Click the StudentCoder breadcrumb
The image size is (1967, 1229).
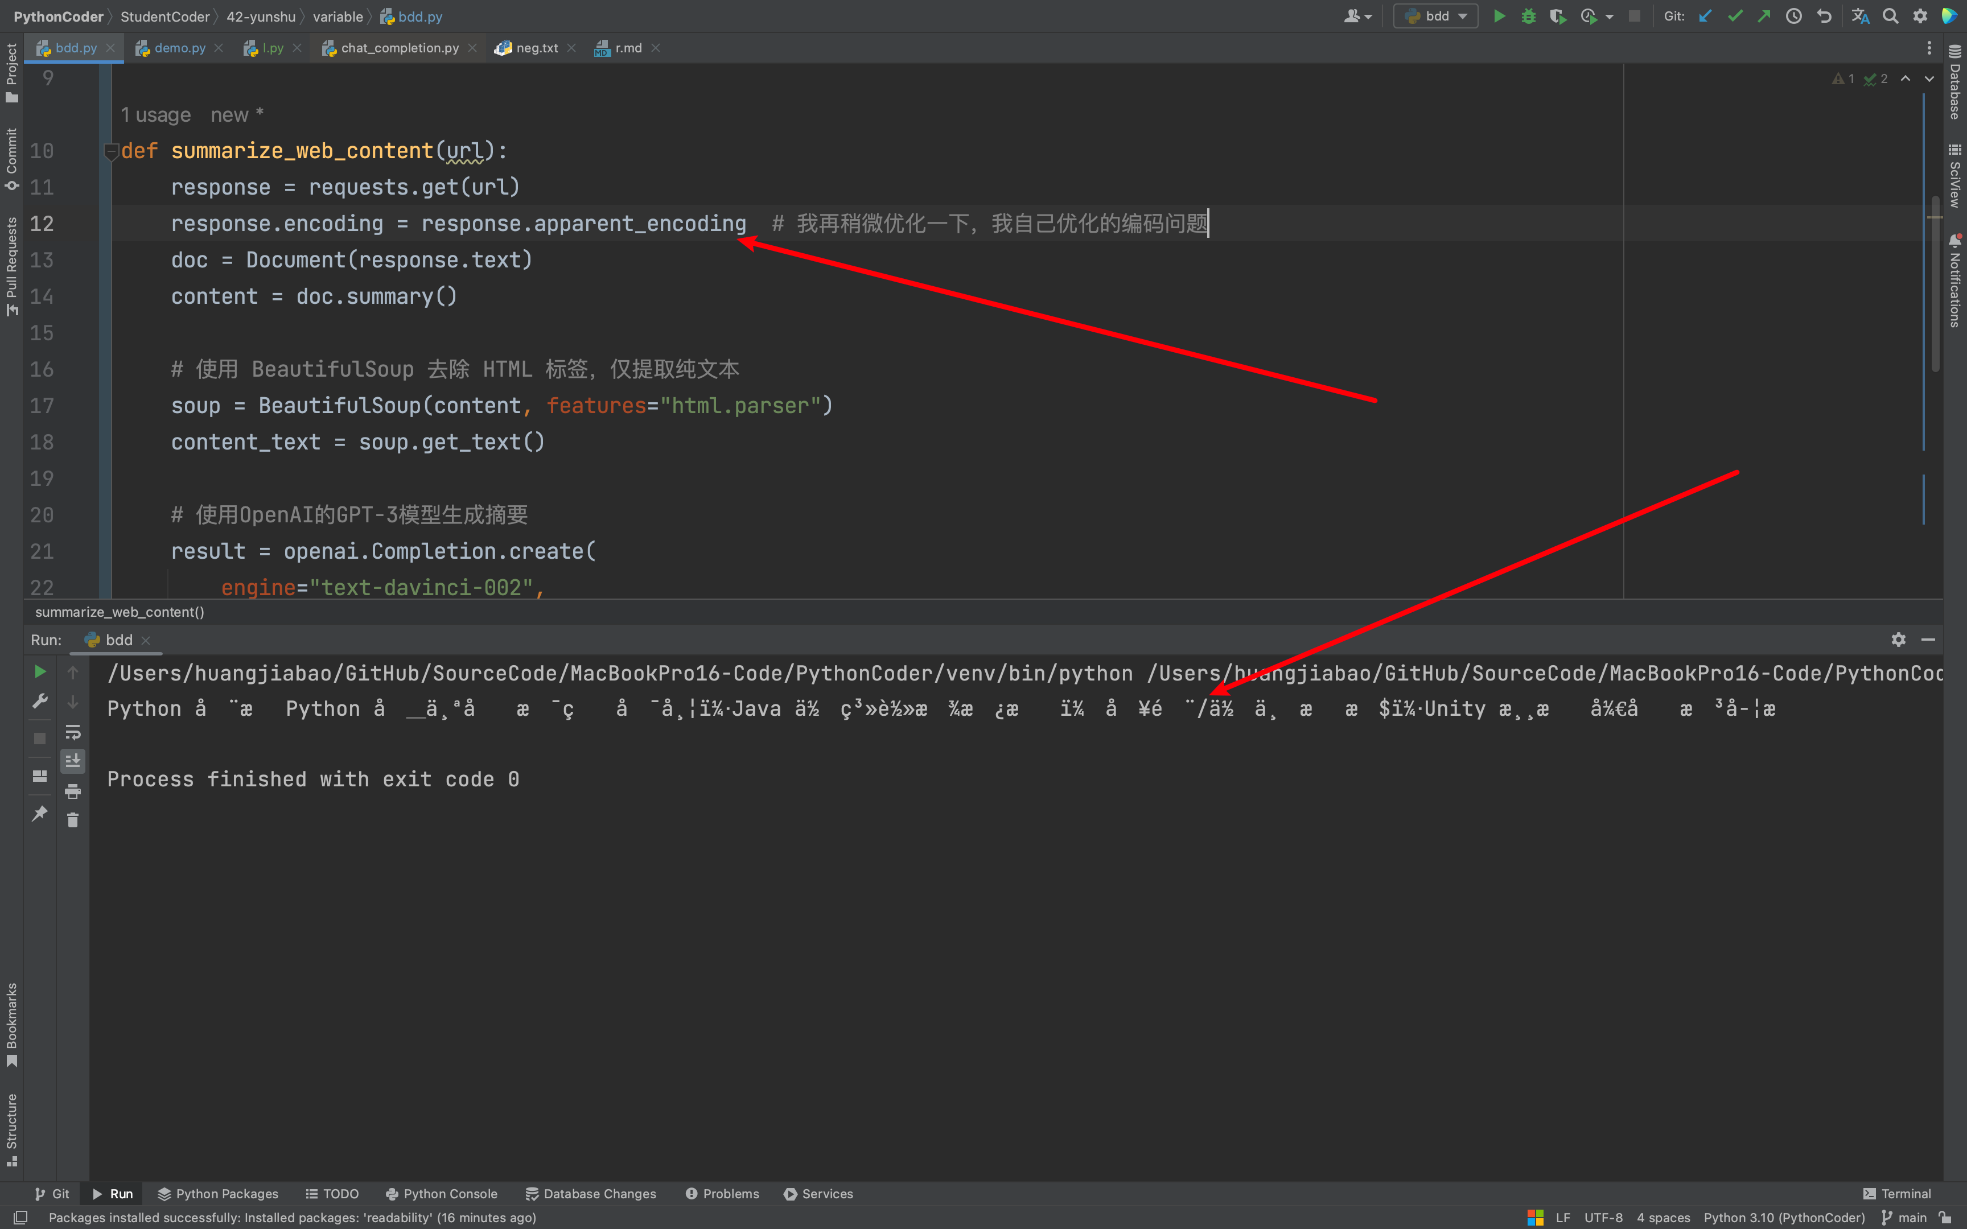coord(165,17)
